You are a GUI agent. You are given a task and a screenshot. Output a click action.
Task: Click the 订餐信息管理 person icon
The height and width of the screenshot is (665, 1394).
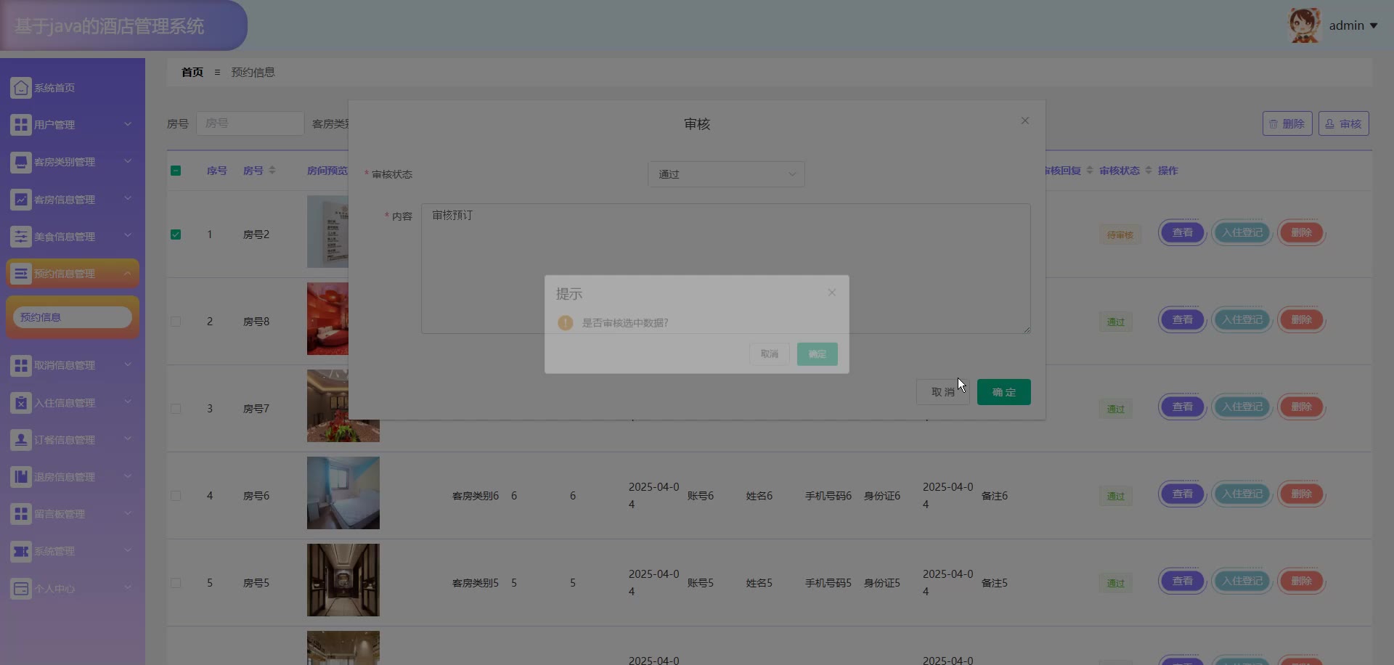point(21,440)
